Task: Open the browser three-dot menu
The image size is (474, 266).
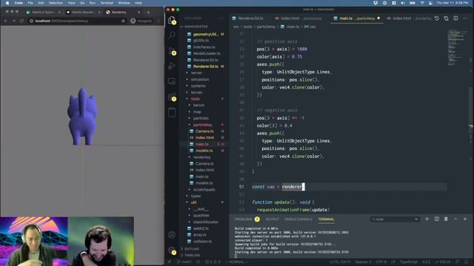Action: coord(158,21)
